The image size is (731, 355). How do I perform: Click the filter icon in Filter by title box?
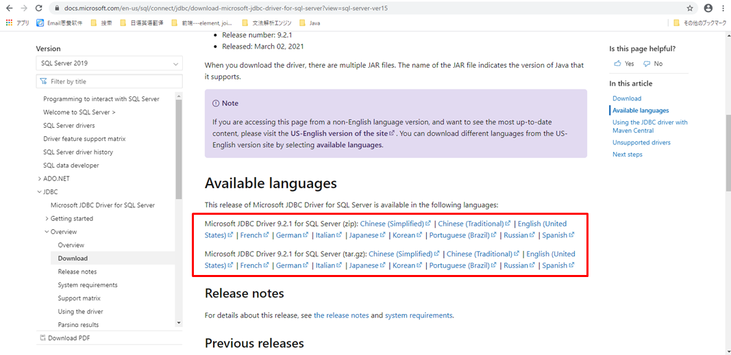pyautogui.click(x=44, y=81)
